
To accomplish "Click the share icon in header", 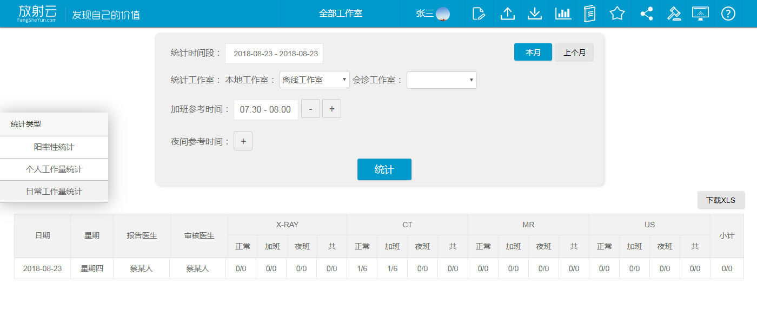I will point(646,14).
